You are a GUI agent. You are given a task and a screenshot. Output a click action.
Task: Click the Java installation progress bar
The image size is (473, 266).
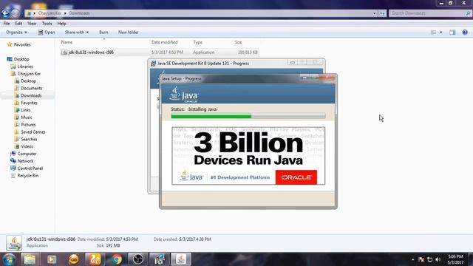[248, 116]
